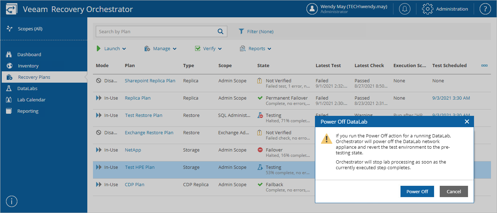Viewport: 497px width, 213px height.
Task: Open Lab Calendar section
Action: pos(30,100)
